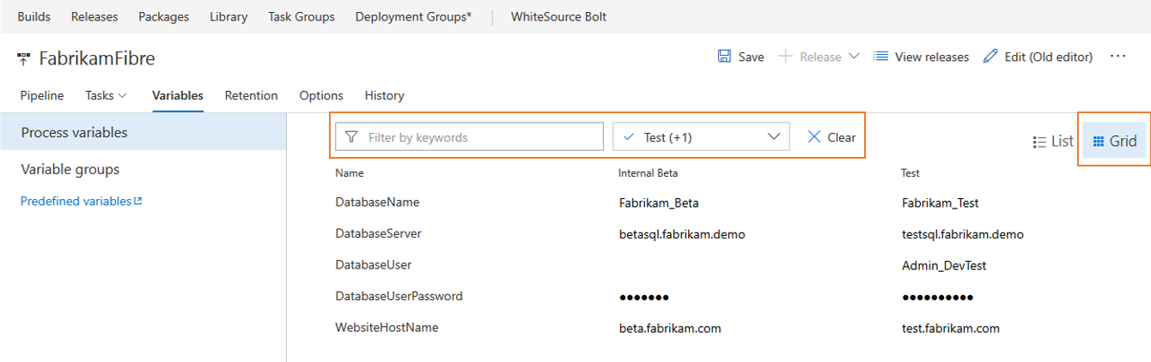1151x362 pixels.
Task: Open the Task Groups hub
Action: click(x=301, y=16)
